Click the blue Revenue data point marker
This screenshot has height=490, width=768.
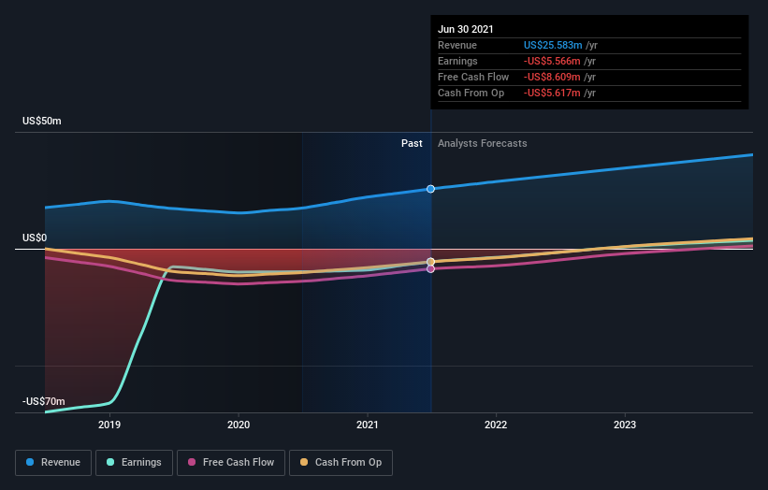430,189
